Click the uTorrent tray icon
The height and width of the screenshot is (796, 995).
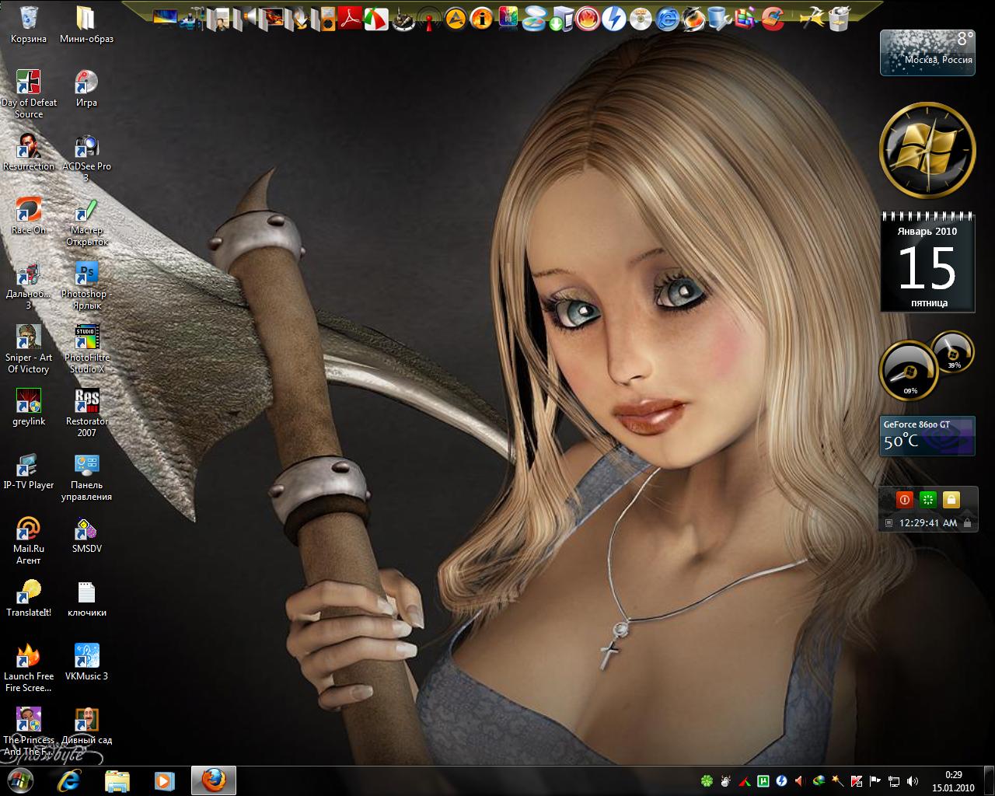click(763, 781)
